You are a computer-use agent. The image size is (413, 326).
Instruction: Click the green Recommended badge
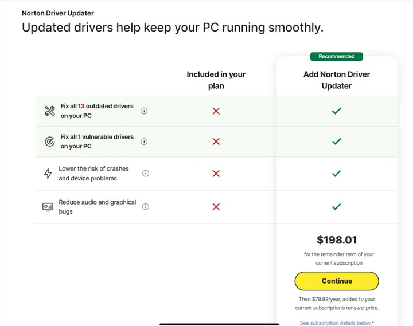coord(337,57)
